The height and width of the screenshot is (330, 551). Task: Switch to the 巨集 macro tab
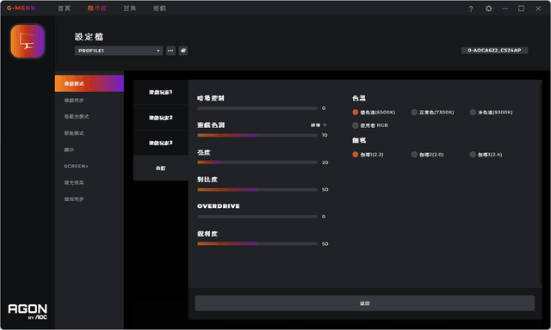tap(130, 8)
